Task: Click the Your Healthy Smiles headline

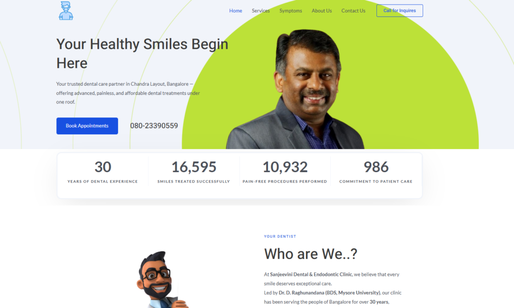Action: [x=142, y=53]
